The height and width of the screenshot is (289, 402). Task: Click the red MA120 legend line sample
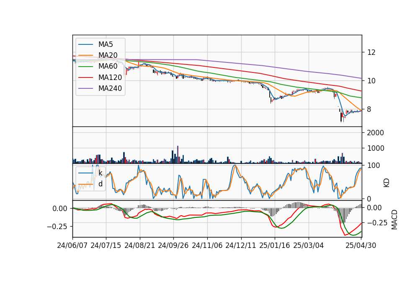click(85, 77)
